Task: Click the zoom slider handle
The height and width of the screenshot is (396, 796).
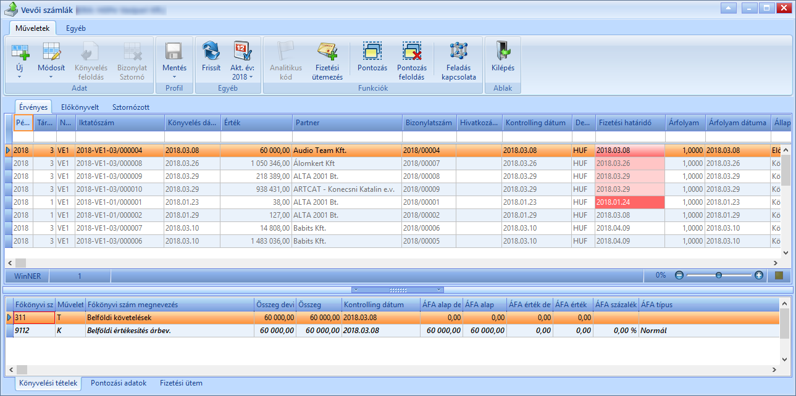Action: tap(719, 276)
